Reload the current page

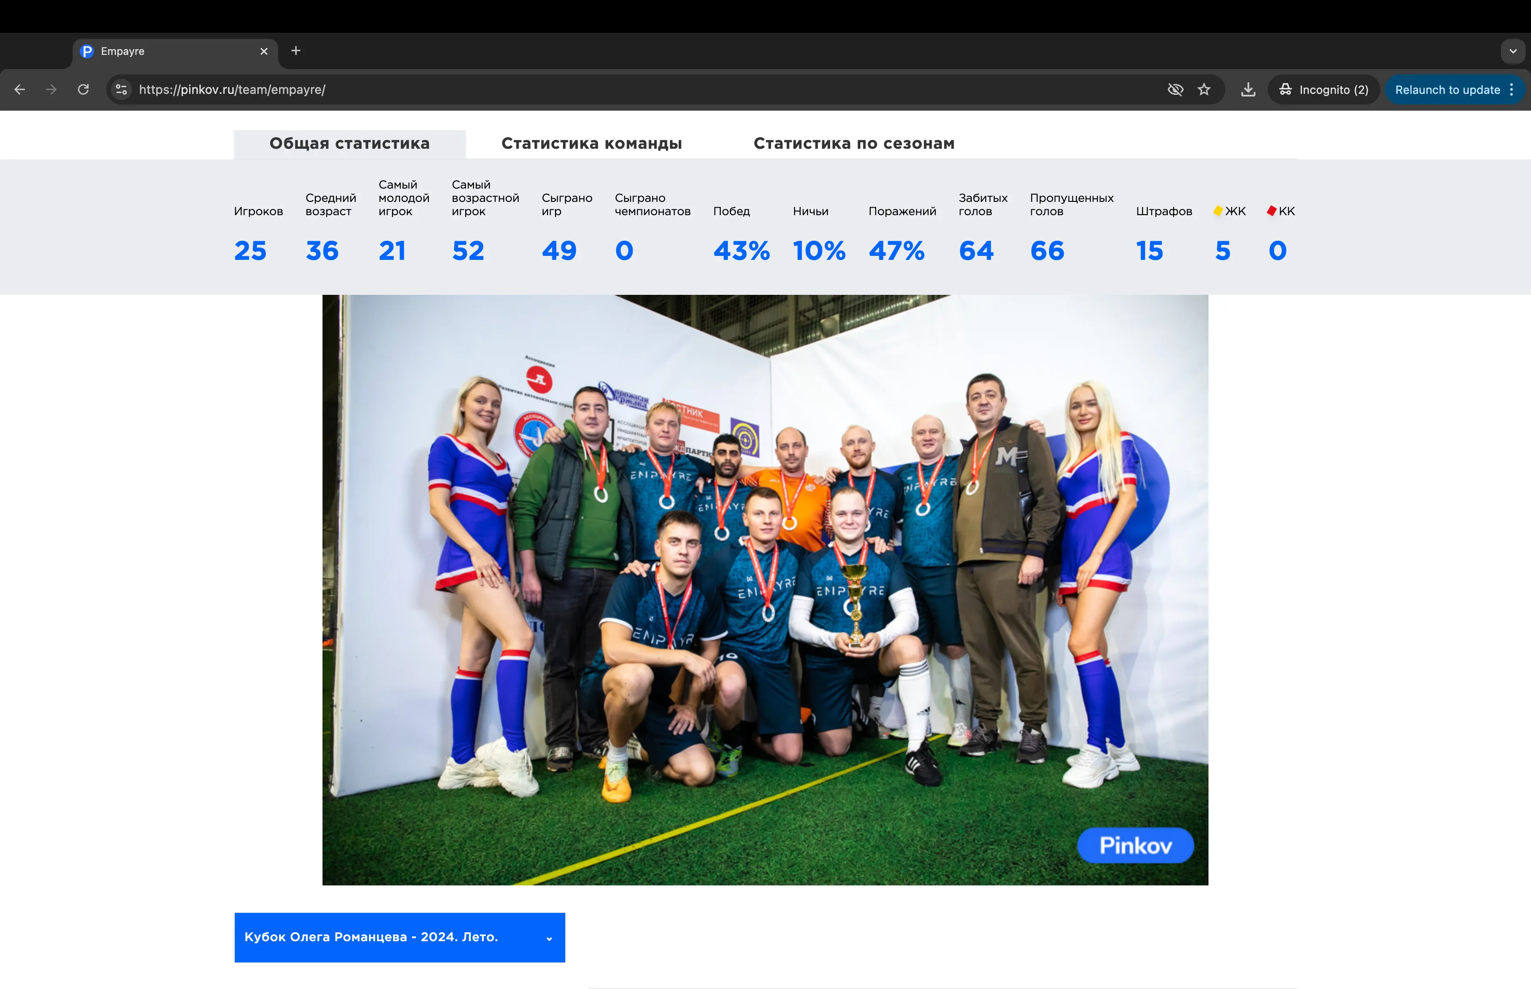coord(84,90)
